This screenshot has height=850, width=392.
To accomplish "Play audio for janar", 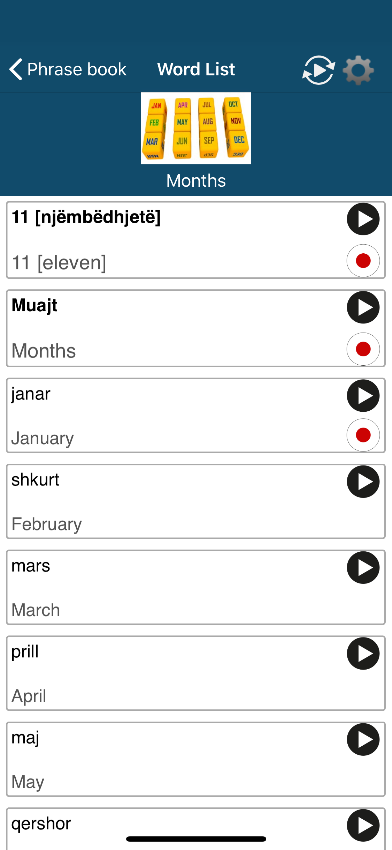I will pos(363,396).
